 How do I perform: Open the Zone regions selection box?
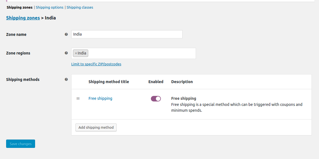[133, 53]
